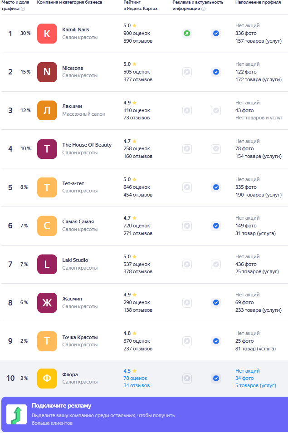Click the '78 оценок' link for Флора
The width and height of the screenshot is (288, 433).
135,378
